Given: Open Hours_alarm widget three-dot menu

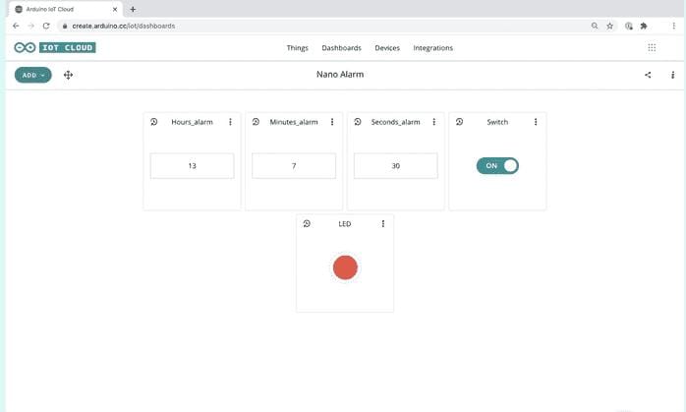Looking at the screenshot, I should (230, 122).
